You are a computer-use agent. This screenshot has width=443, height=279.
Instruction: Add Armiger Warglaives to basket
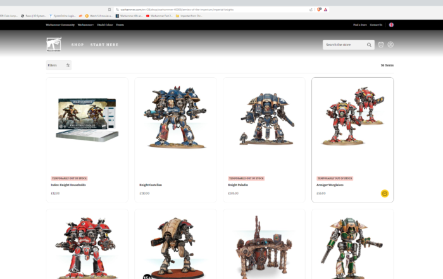[385, 194]
